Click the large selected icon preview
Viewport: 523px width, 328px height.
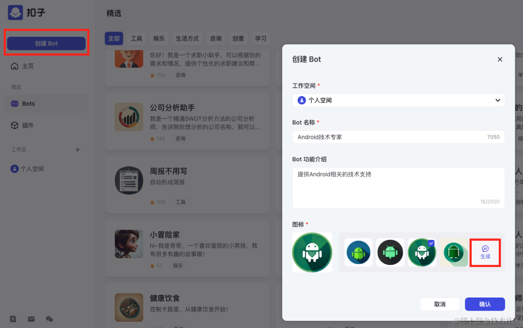coord(312,252)
